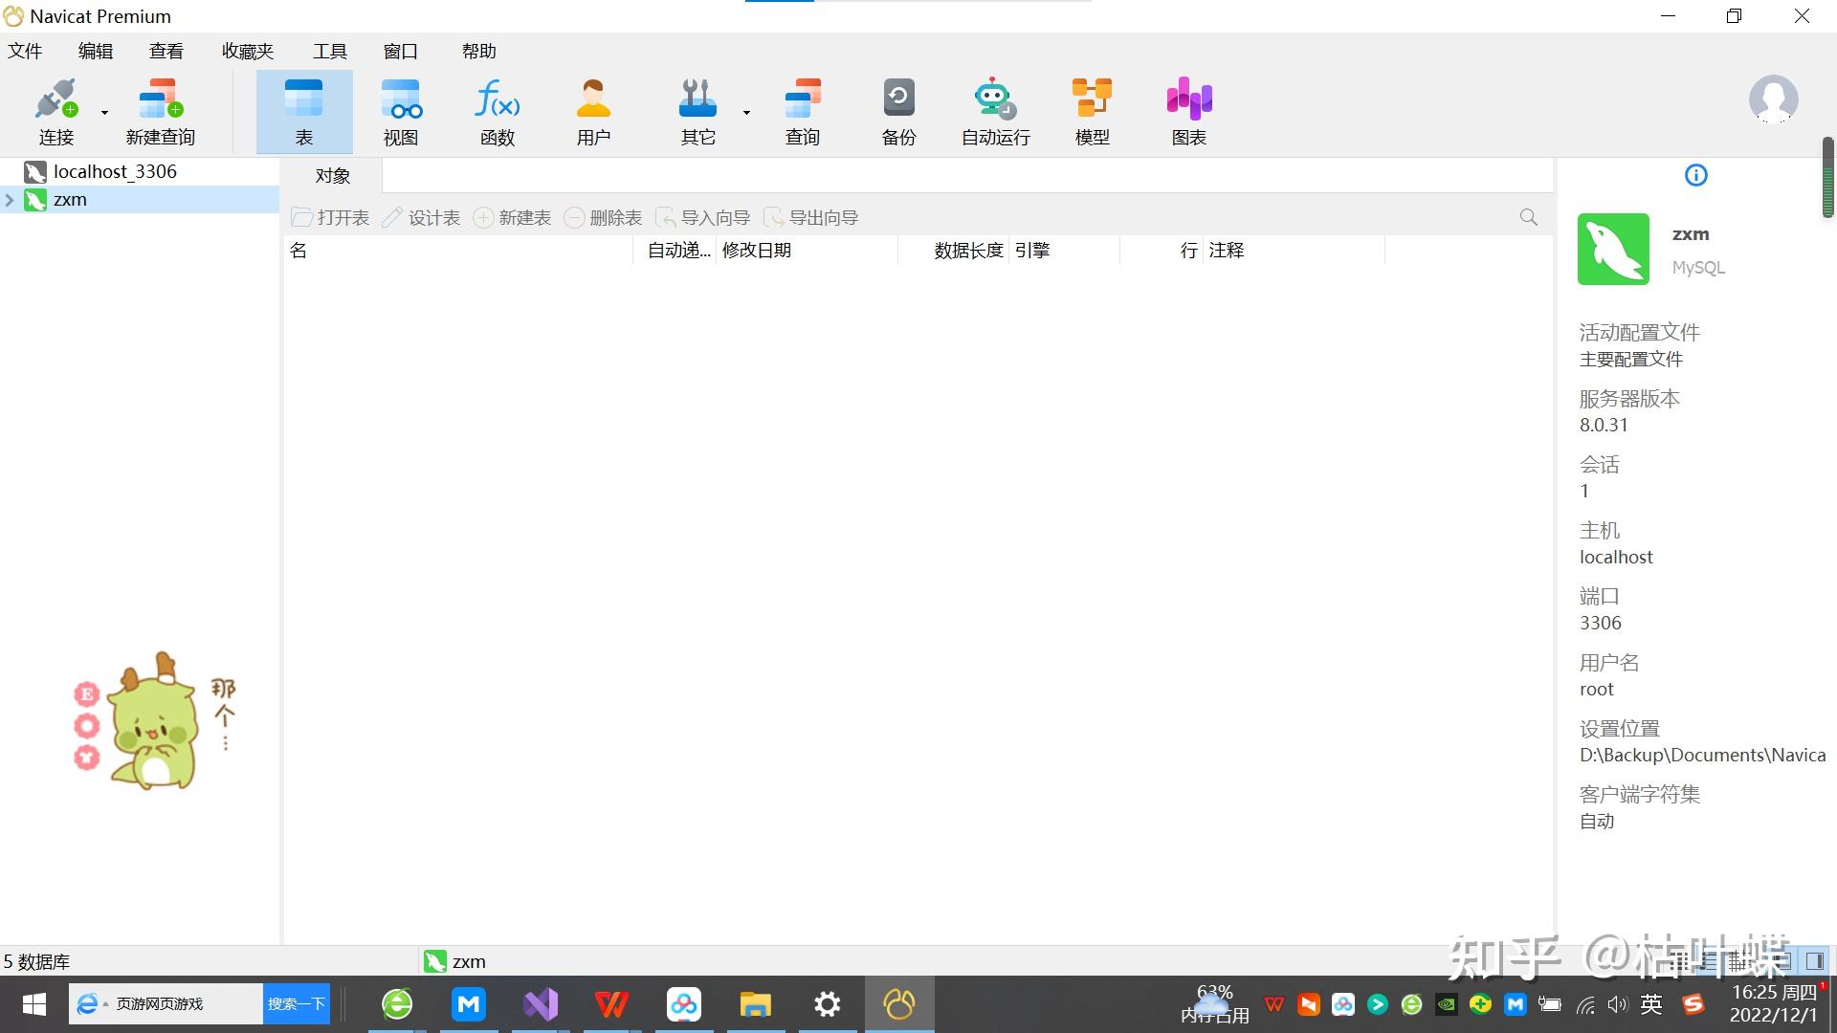Switch to the 对象 tab

click(332, 175)
